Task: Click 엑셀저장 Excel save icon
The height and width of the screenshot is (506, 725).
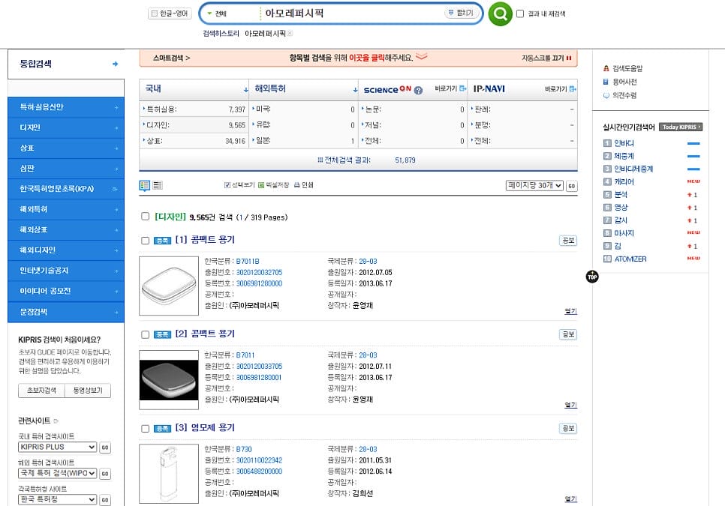Action: (x=273, y=185)
